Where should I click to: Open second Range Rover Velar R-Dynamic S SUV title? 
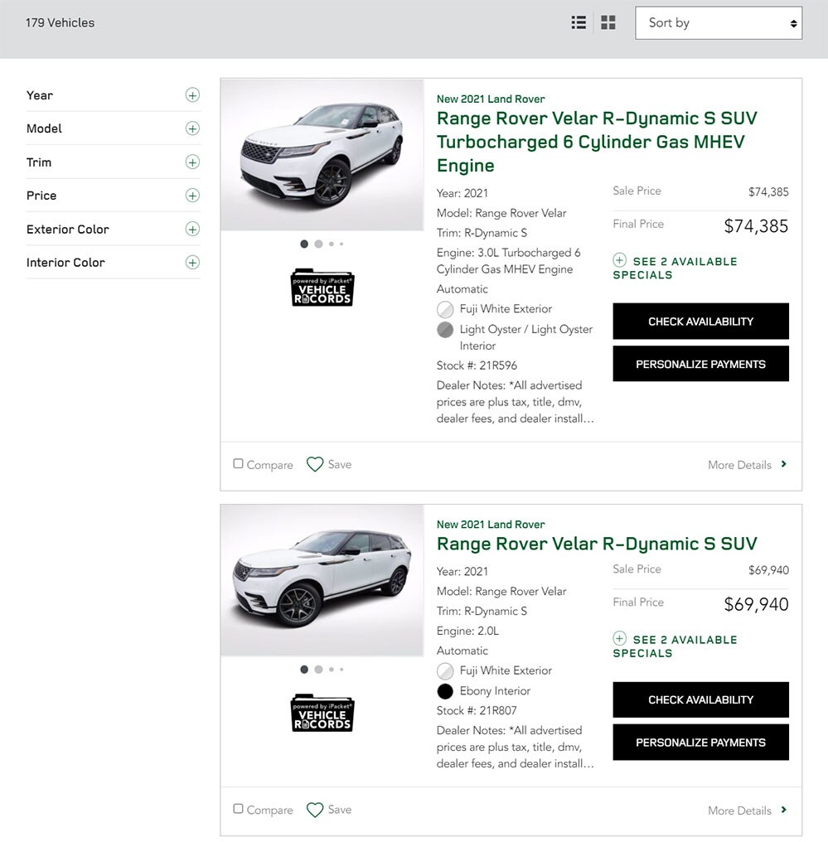point(597,544)
